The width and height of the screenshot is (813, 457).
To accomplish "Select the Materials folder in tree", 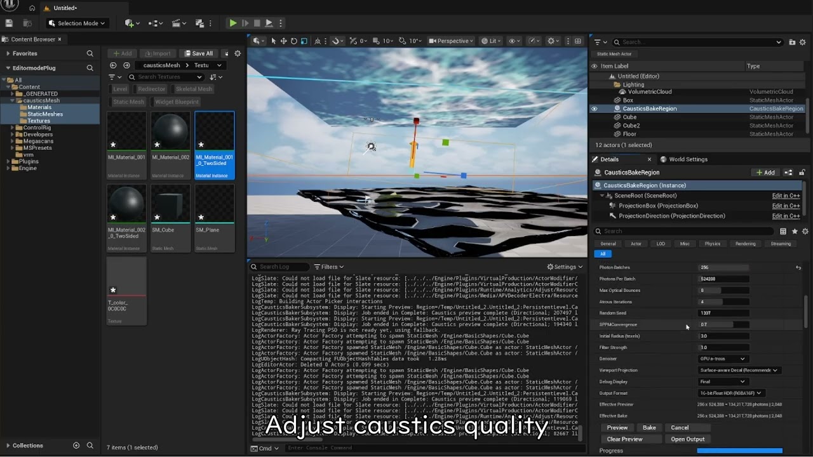I will pyautogui.click(x=39, y=107).
